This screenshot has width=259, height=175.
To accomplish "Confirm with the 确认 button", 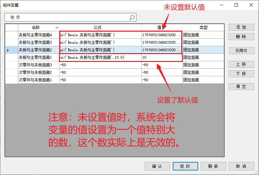I will tap(157, 166).
